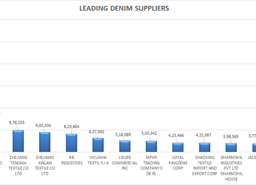Click axis label Dharmshil Industries Pvt Ltd
The height and width of the screenshot is (185, 256).
tap(231, 168)
